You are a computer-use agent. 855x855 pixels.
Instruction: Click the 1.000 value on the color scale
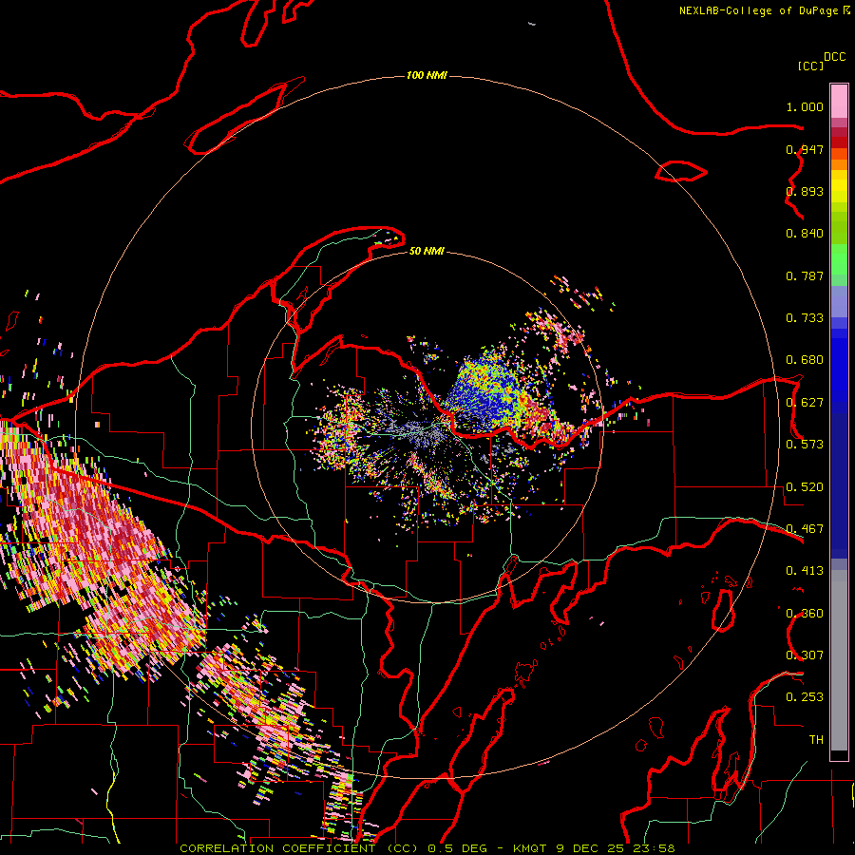click(805, 106)
